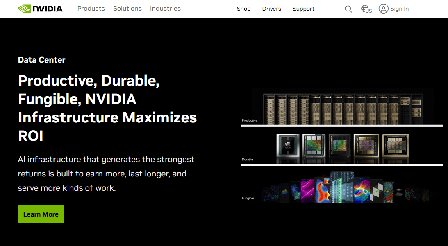
Task: Click the 'Productive, Durable, Fungible' headline
Action: click(107, 108)
